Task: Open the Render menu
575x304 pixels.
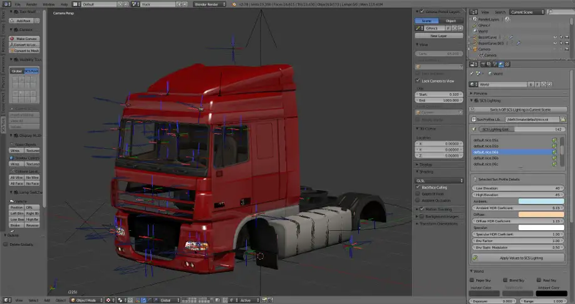Action: tap(31, 4)
